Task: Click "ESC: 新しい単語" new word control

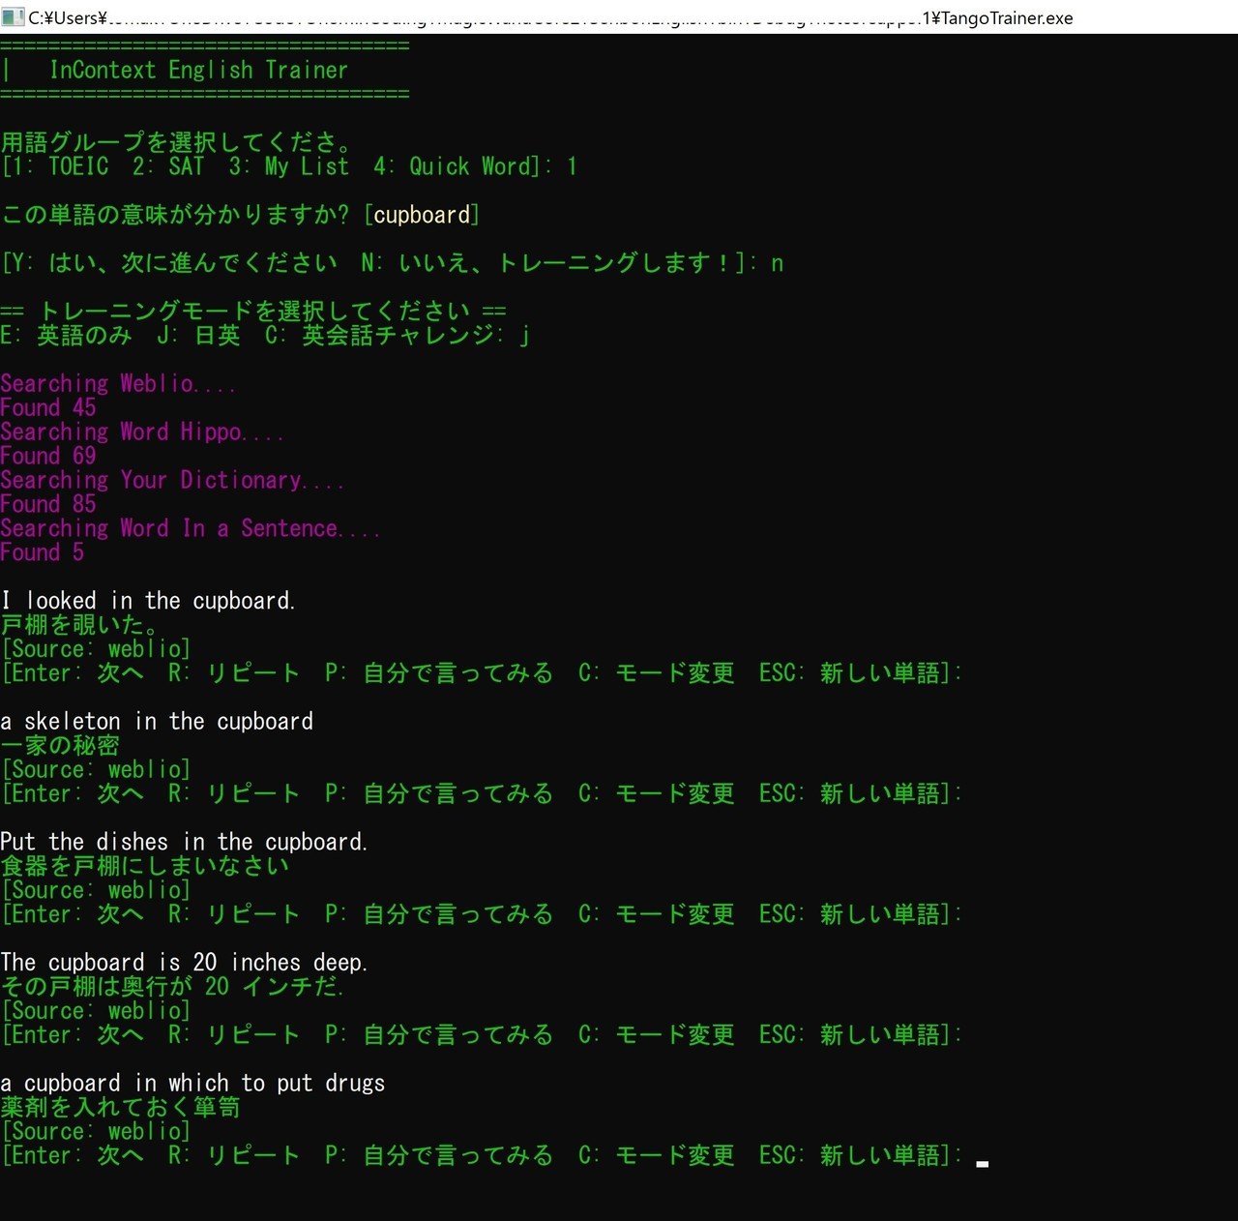Action: coord(851,672)
